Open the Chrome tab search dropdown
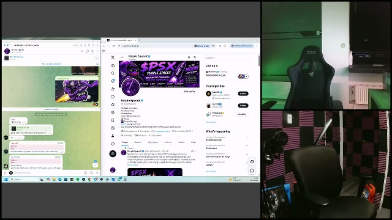The height and width of the screenshot is (220, 392). (104, 40)
